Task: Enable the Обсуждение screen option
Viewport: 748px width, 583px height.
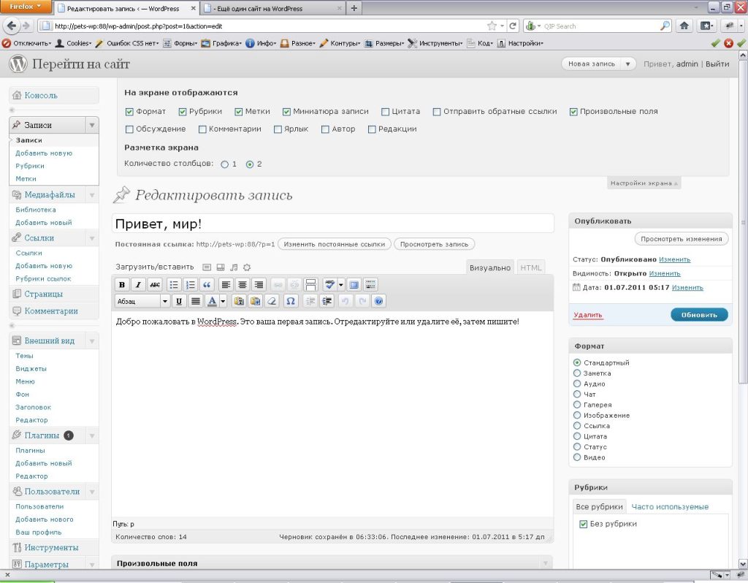Action: pos(129,129)
